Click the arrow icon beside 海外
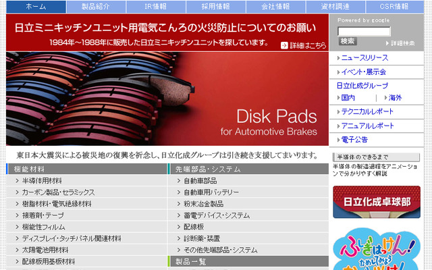Screen dimensions: 432x270 pyautogui.click(x=385, y=98)
